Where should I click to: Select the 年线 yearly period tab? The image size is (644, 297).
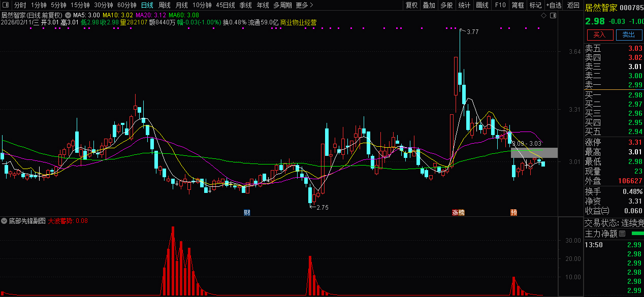tap(263, 5)
